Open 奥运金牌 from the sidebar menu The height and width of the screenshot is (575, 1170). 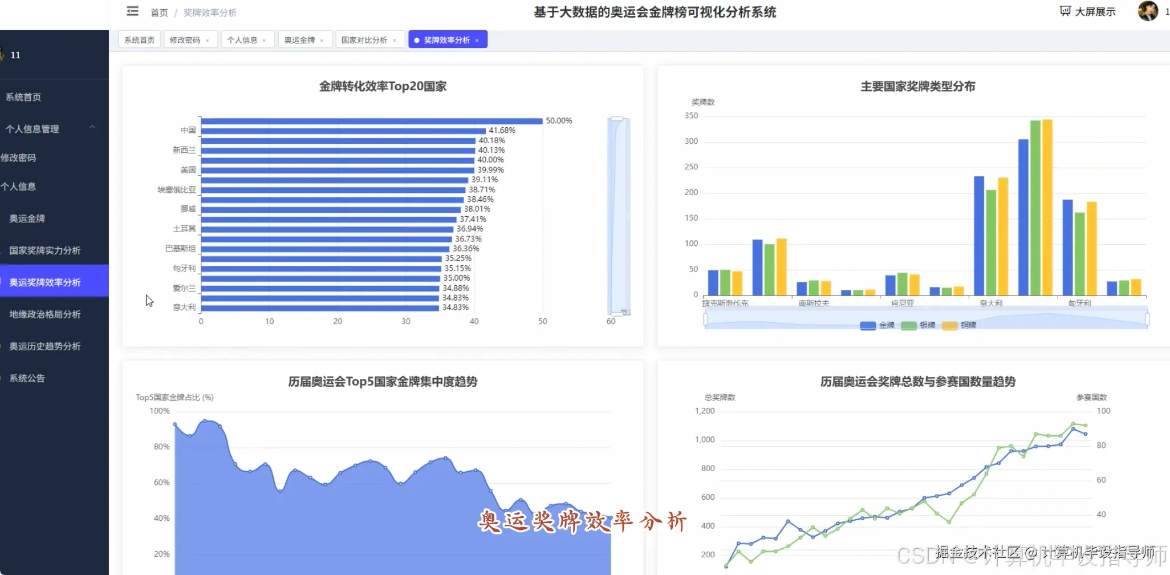pyautogui.click(x=27, y=218)
